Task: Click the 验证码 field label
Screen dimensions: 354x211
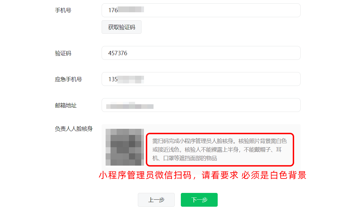Action: point(63,53)
